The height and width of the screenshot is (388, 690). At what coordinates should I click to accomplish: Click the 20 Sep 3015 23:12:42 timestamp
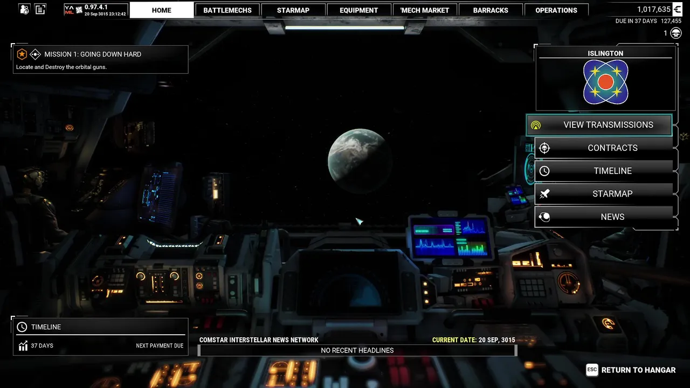click(x=105, y=14)
